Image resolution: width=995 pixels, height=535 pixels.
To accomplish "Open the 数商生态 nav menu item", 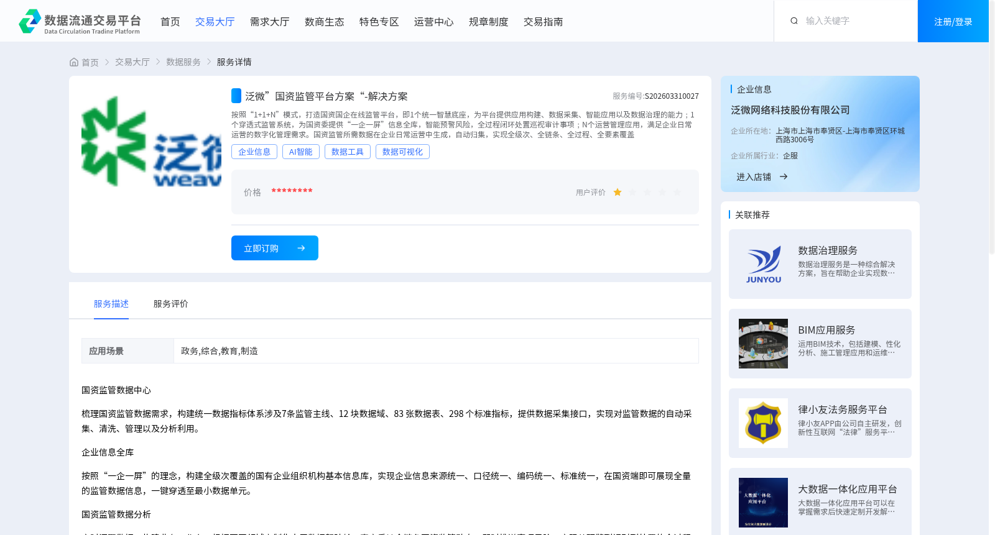I will point(324,22).
